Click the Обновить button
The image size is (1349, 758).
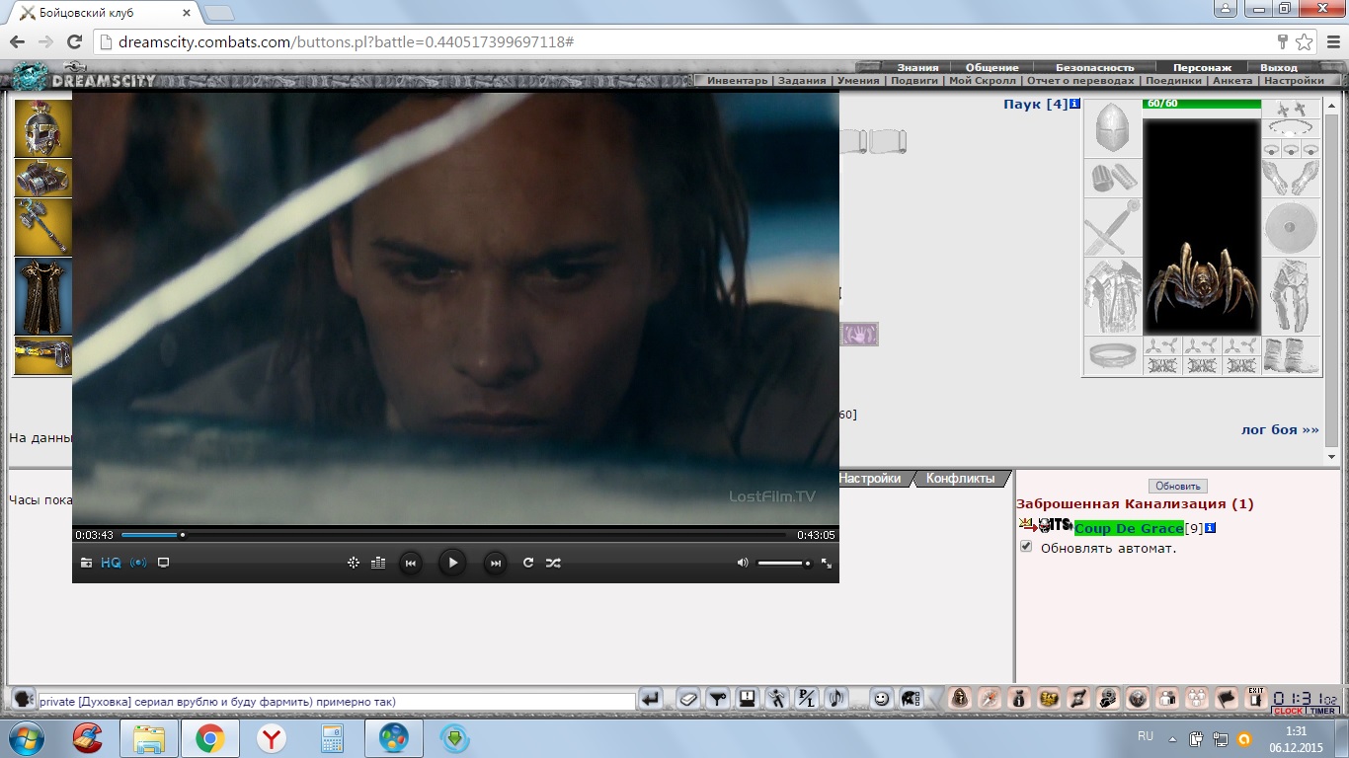point(1177,486)
